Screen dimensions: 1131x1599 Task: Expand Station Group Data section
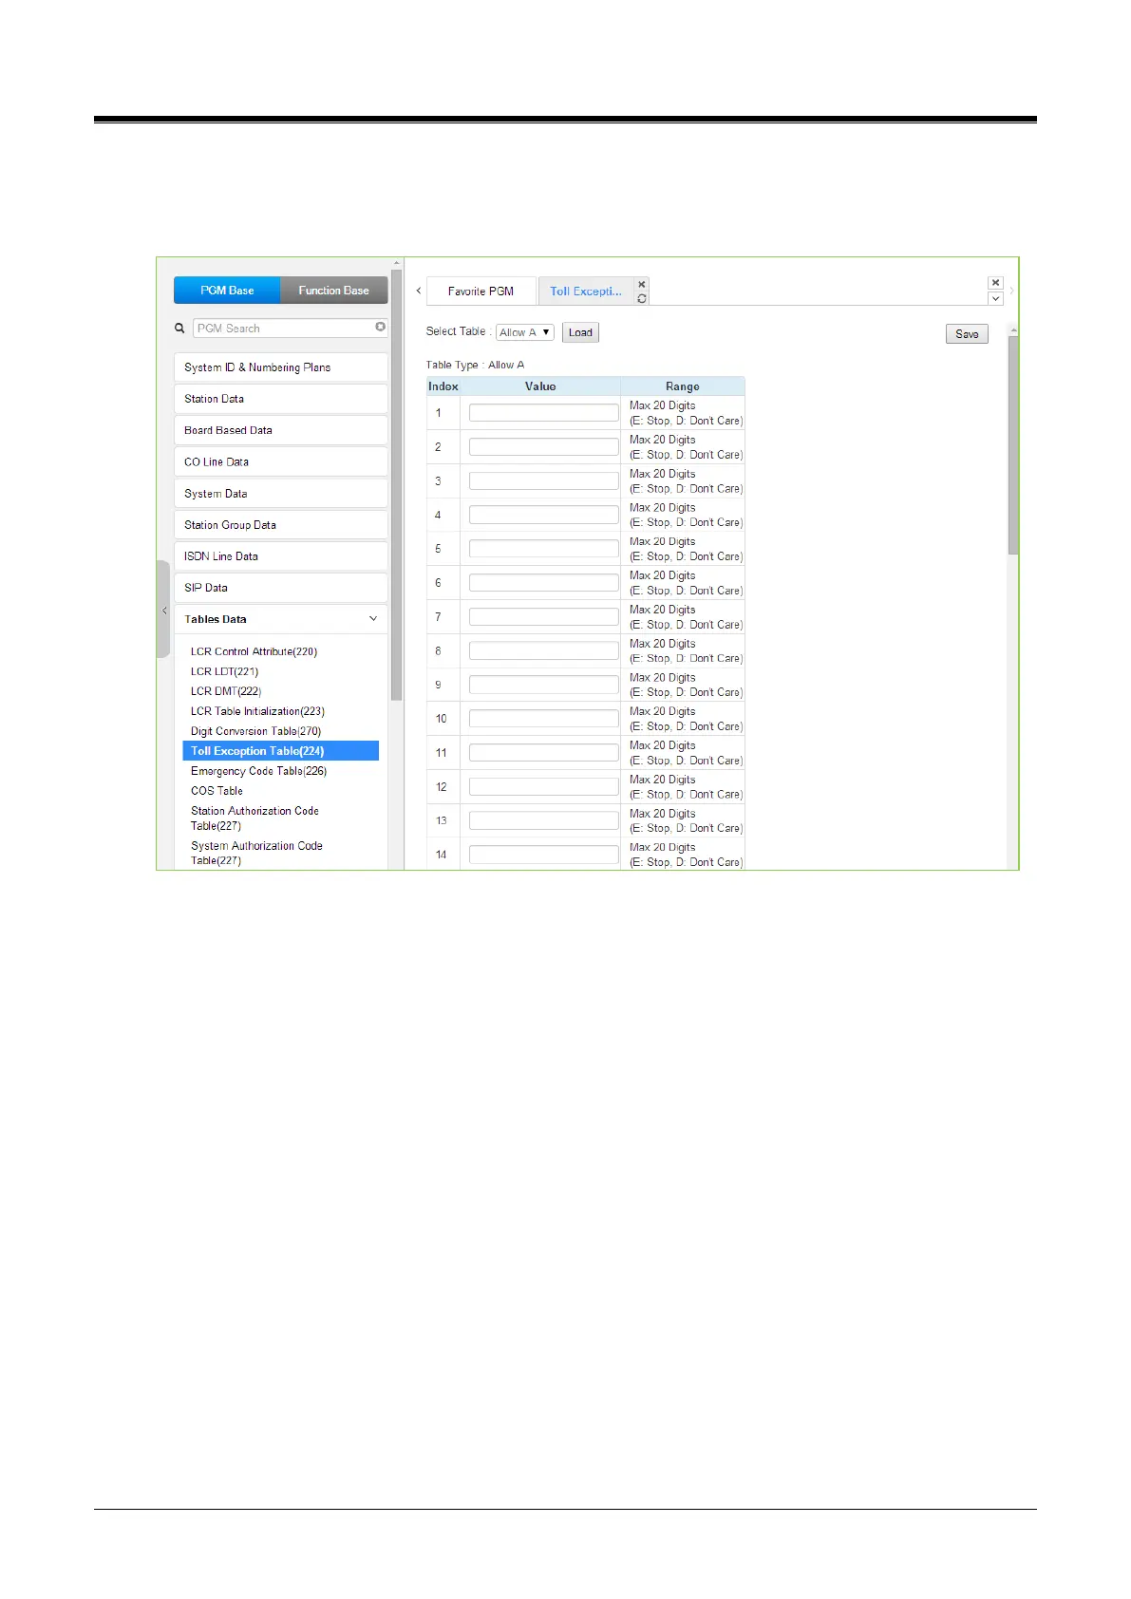281,525
